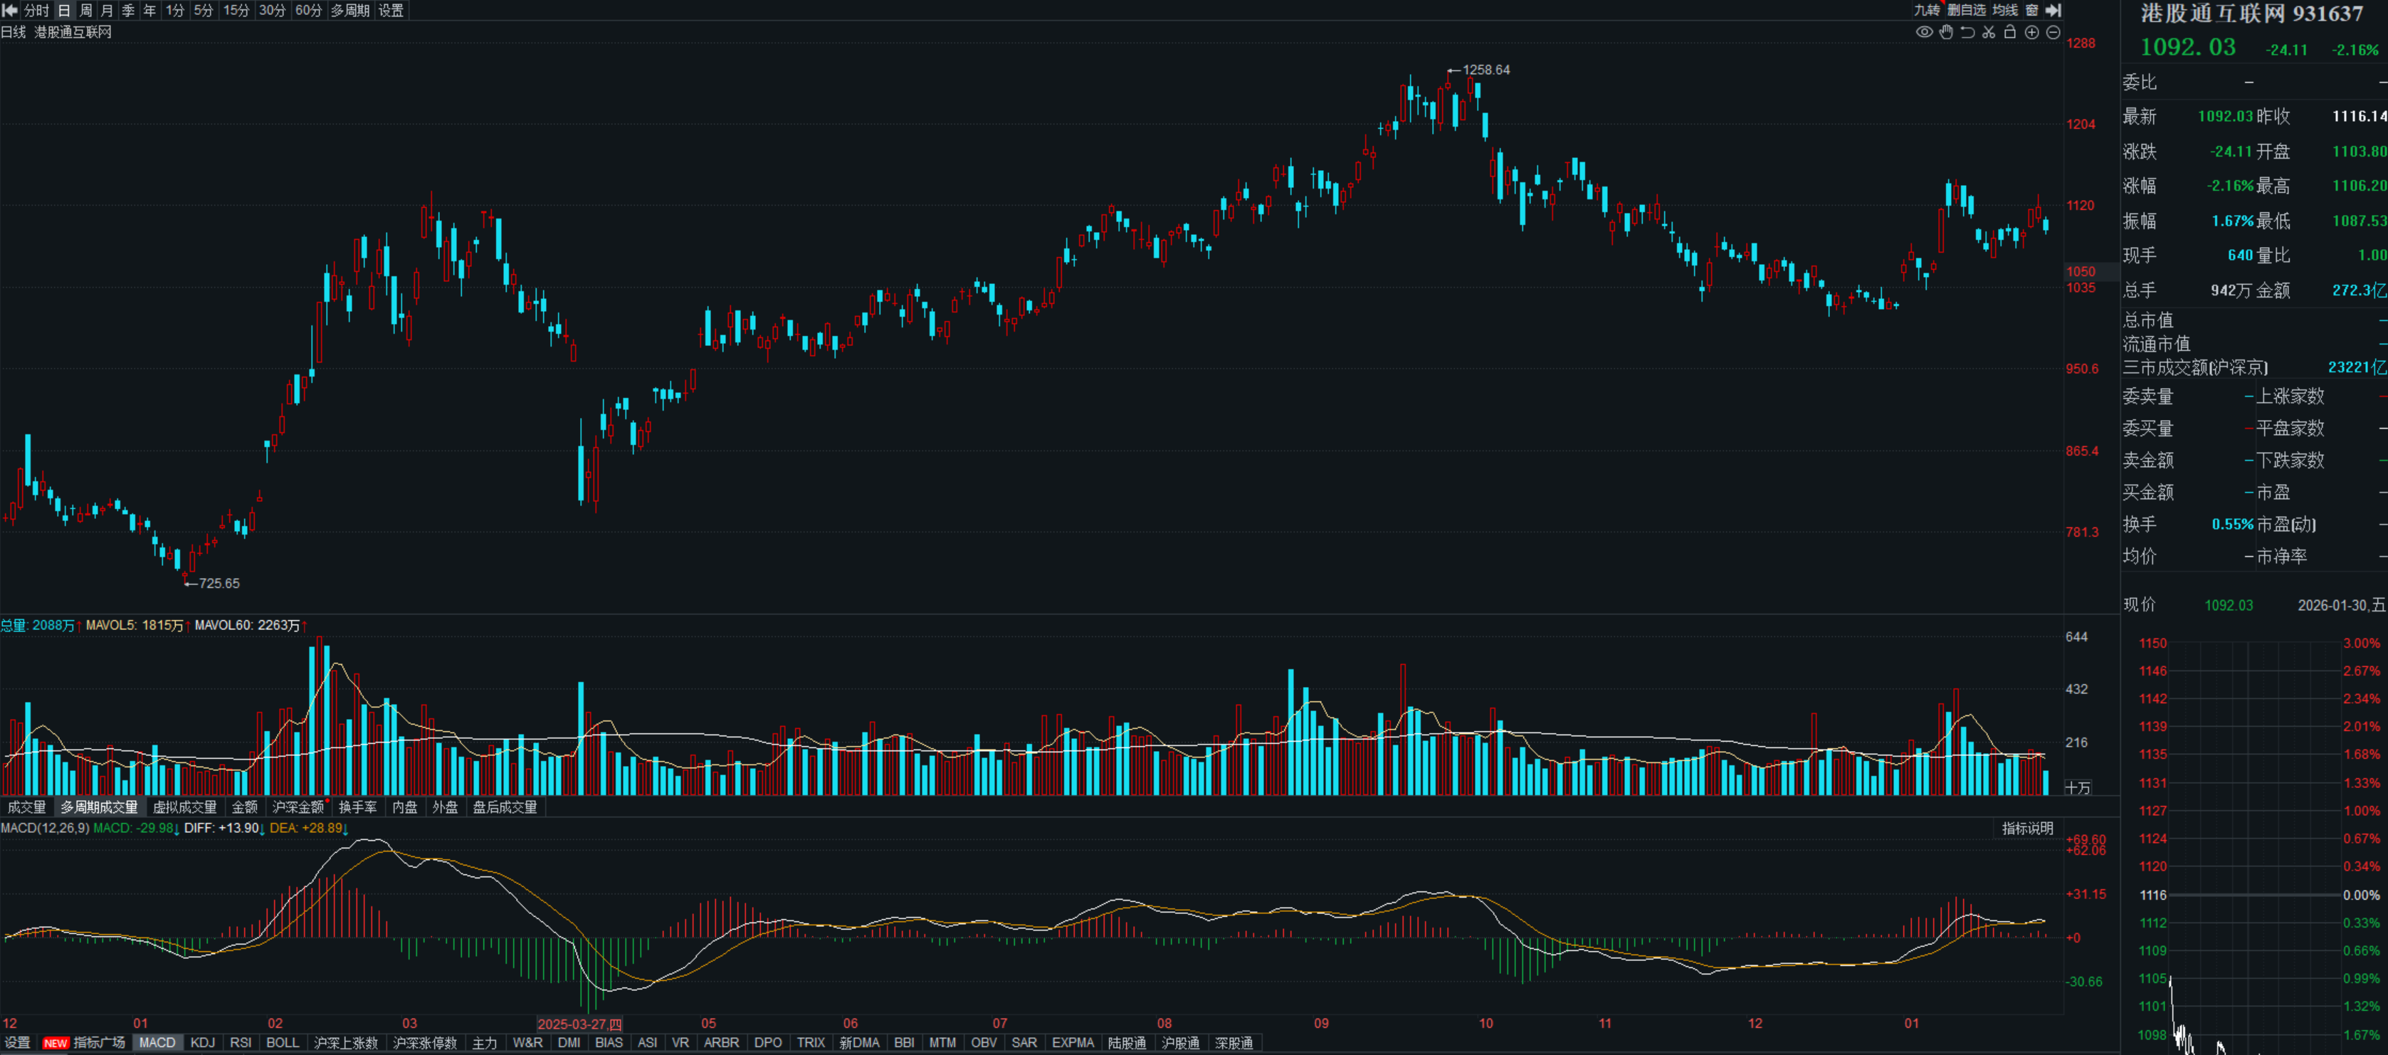
Task: Open the 多周期 multi-period selector
Action: 349,10
